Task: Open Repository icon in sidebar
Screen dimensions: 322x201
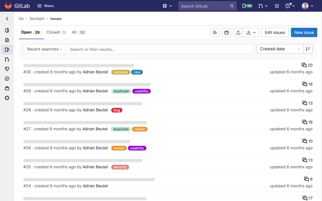Action: (7, 40)
